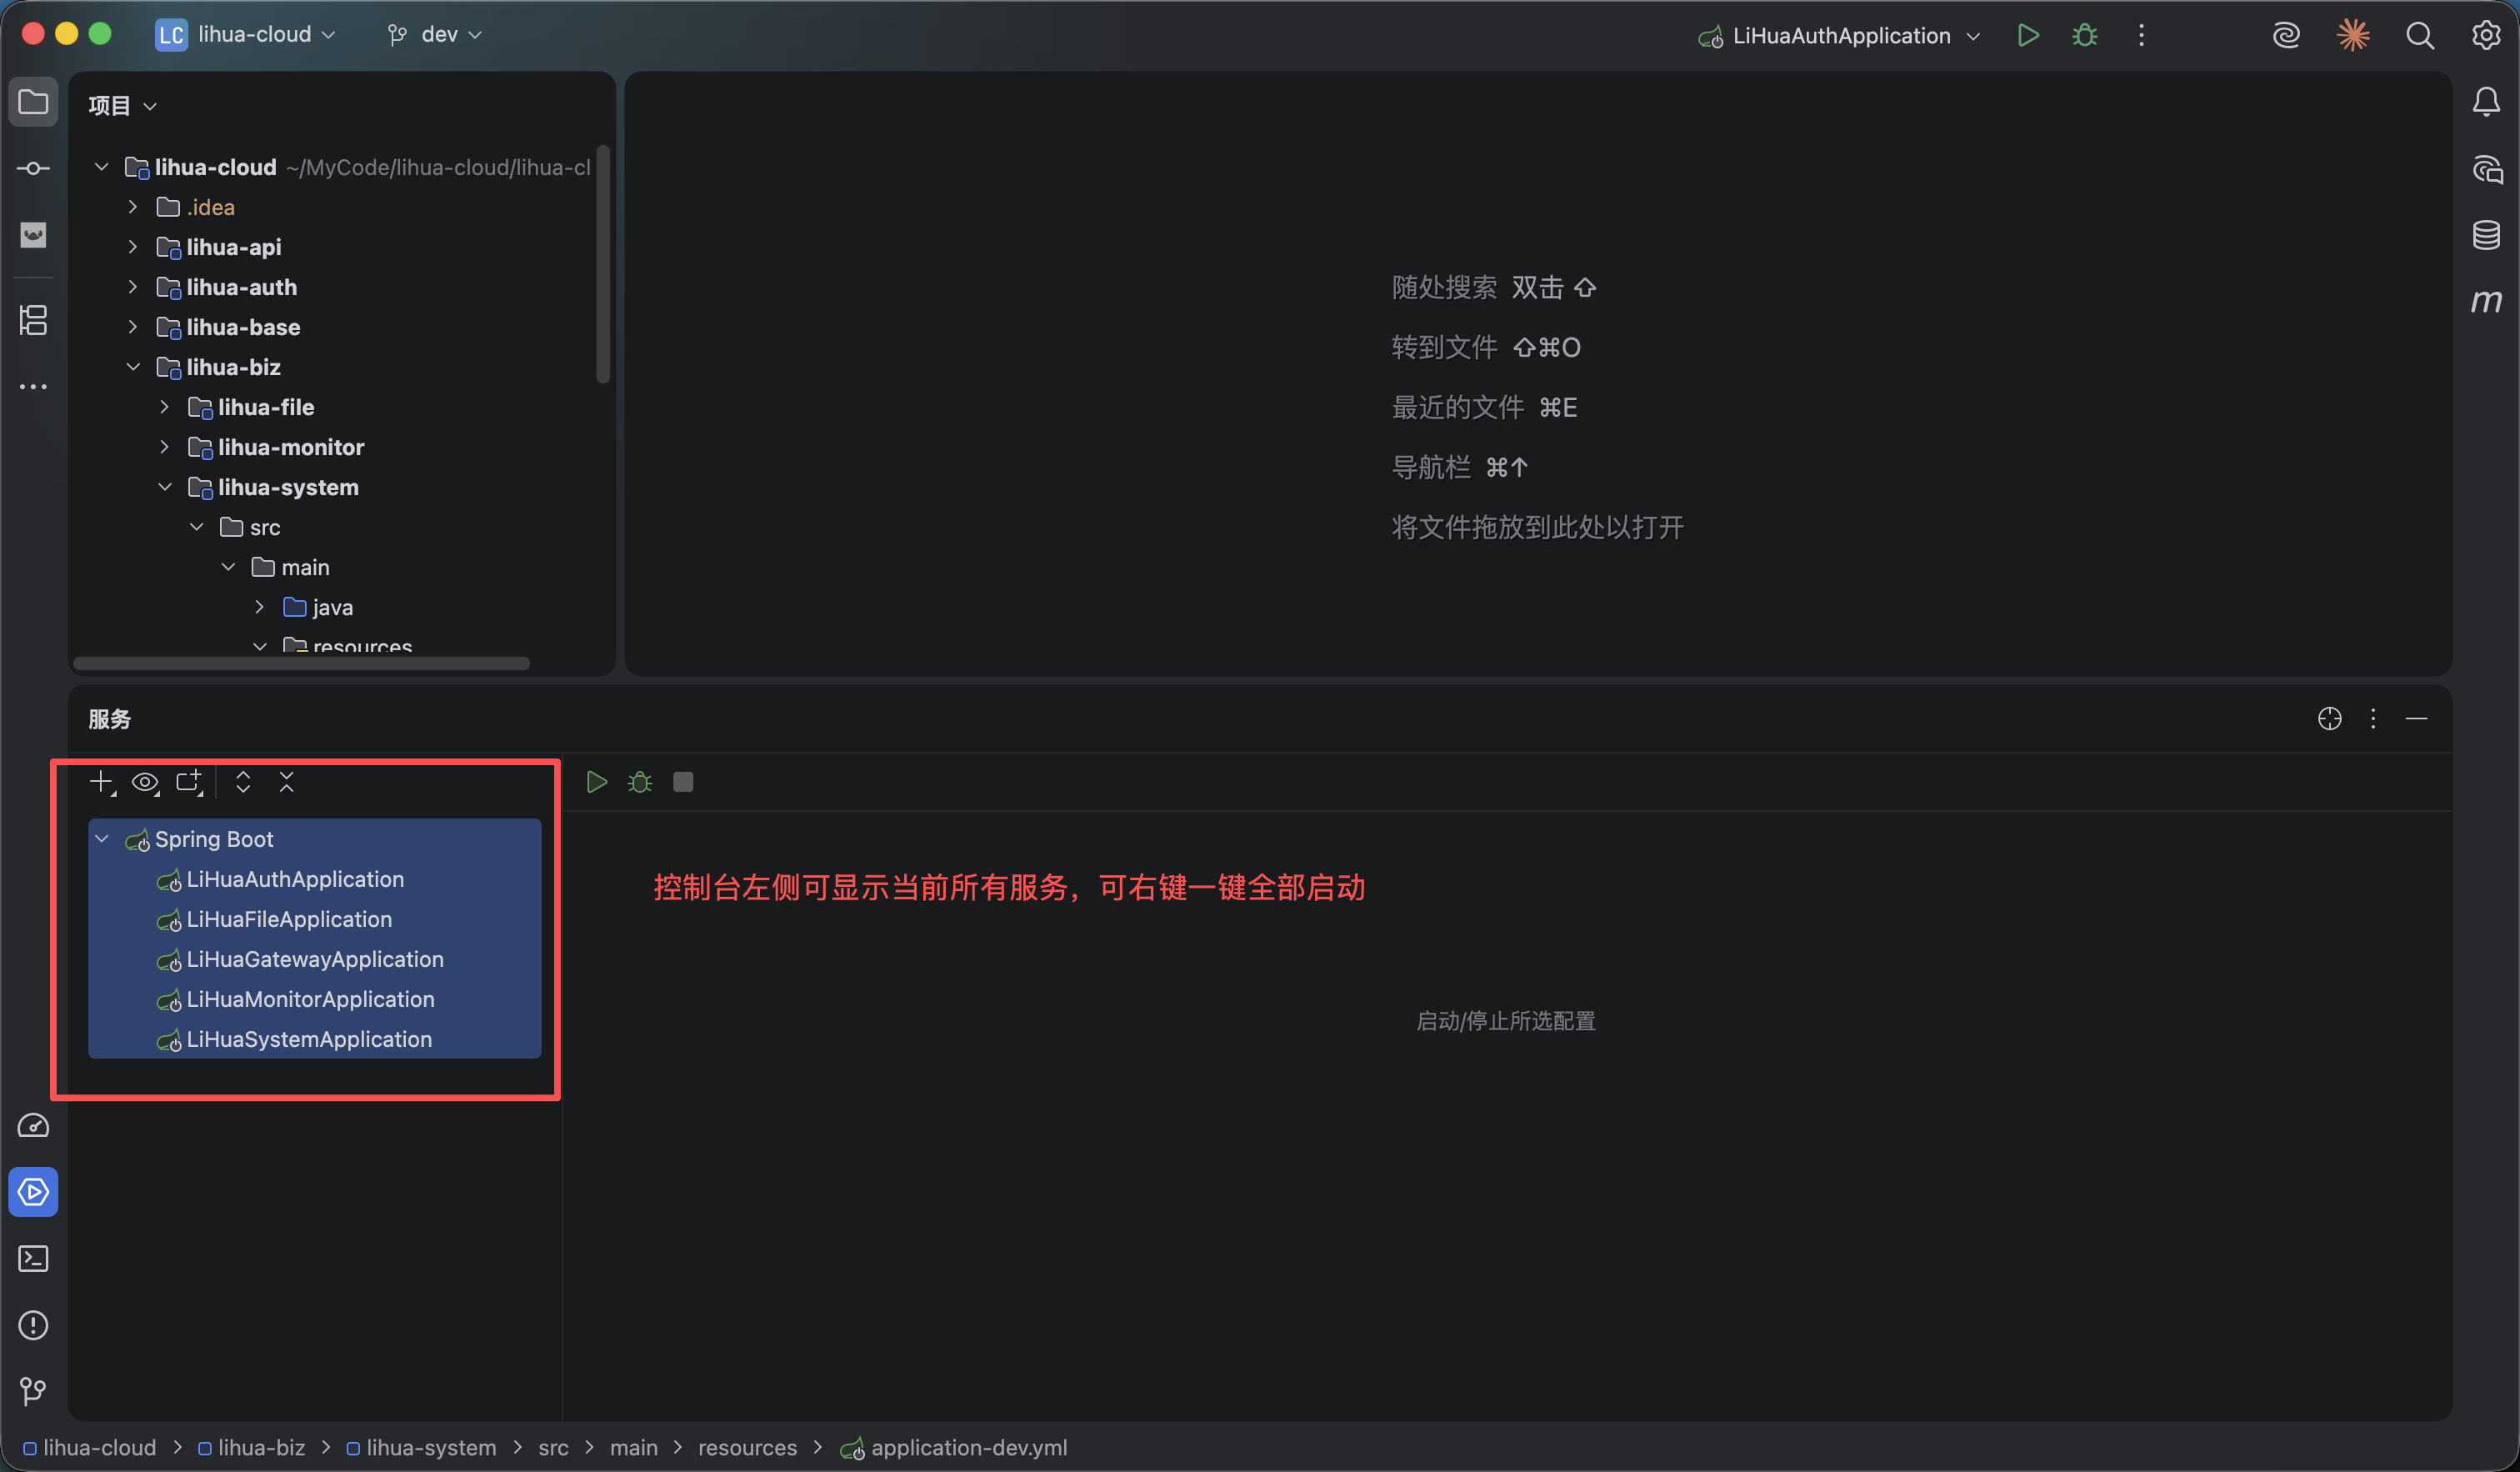Image resolution: width=2520 pixels, height=1472 pixels.
Task: Click application-dev.yml in the breadcrumb
Action: pyautogui.click(x=954, y=1448)
